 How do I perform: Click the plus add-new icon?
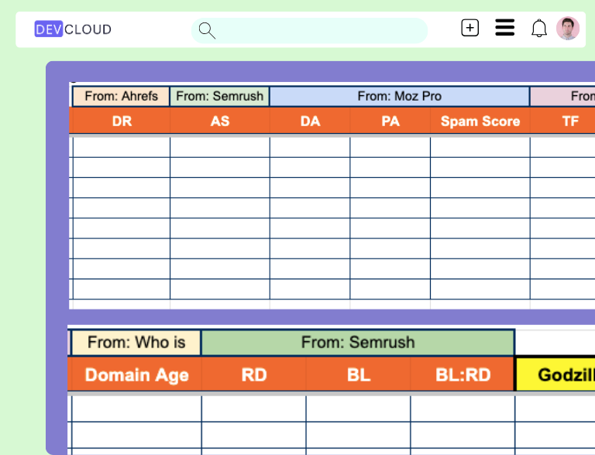(469, 28)
